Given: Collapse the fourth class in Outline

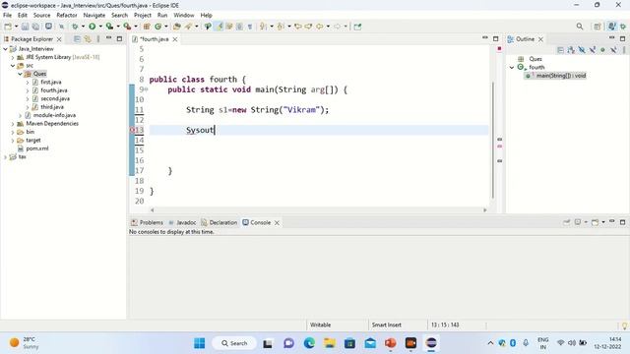Looking at the screenshot, I should coord(512,68).
